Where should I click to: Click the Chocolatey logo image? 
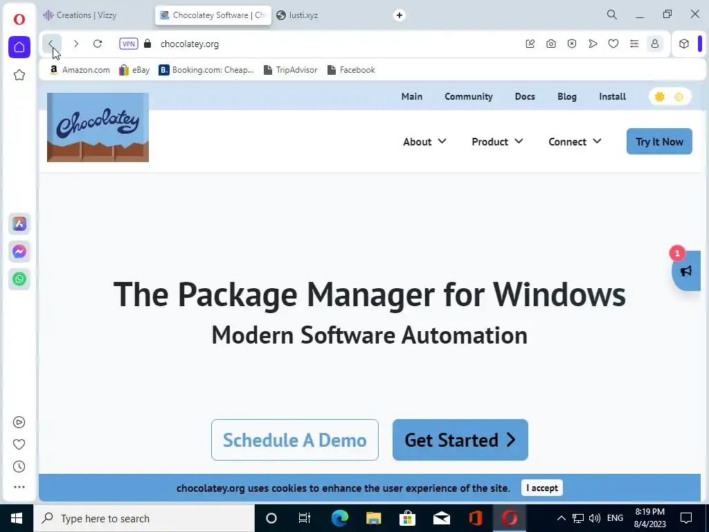point(98,127)
